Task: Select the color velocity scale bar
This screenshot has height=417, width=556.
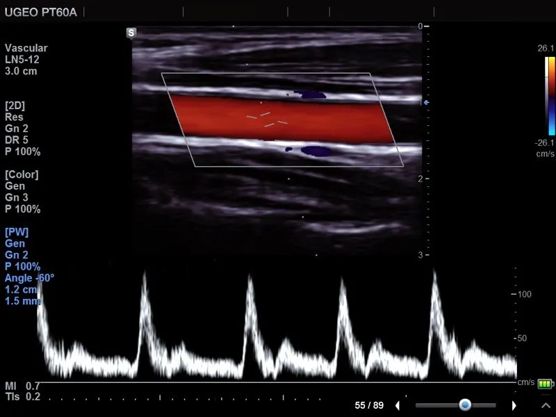Action: (550, 95)
